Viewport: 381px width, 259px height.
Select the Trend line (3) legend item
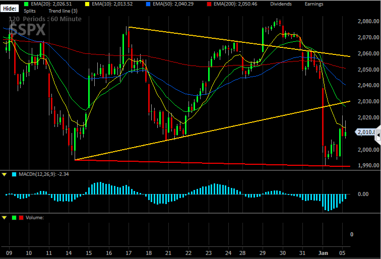pyautogui.click(x=63, y=11)
